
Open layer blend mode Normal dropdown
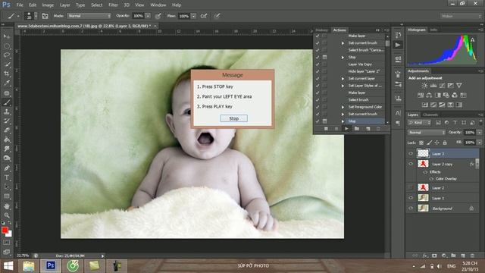point(427,133)
